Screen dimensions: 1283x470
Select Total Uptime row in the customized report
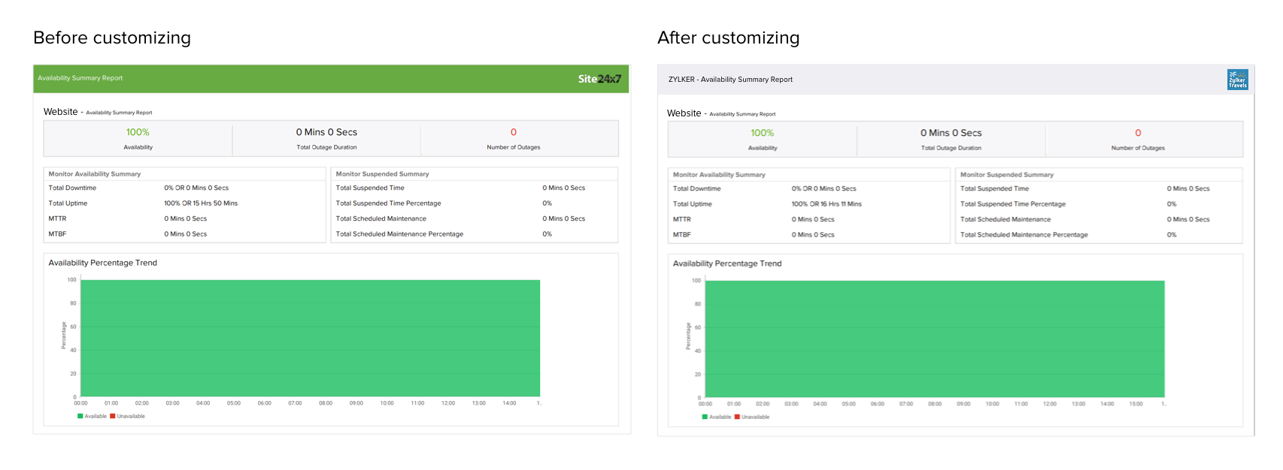coord(809,204)
